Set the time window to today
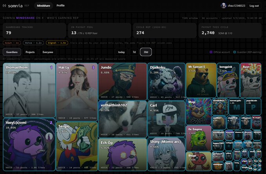The image size is (266, 174). click(x=121, y=52)
